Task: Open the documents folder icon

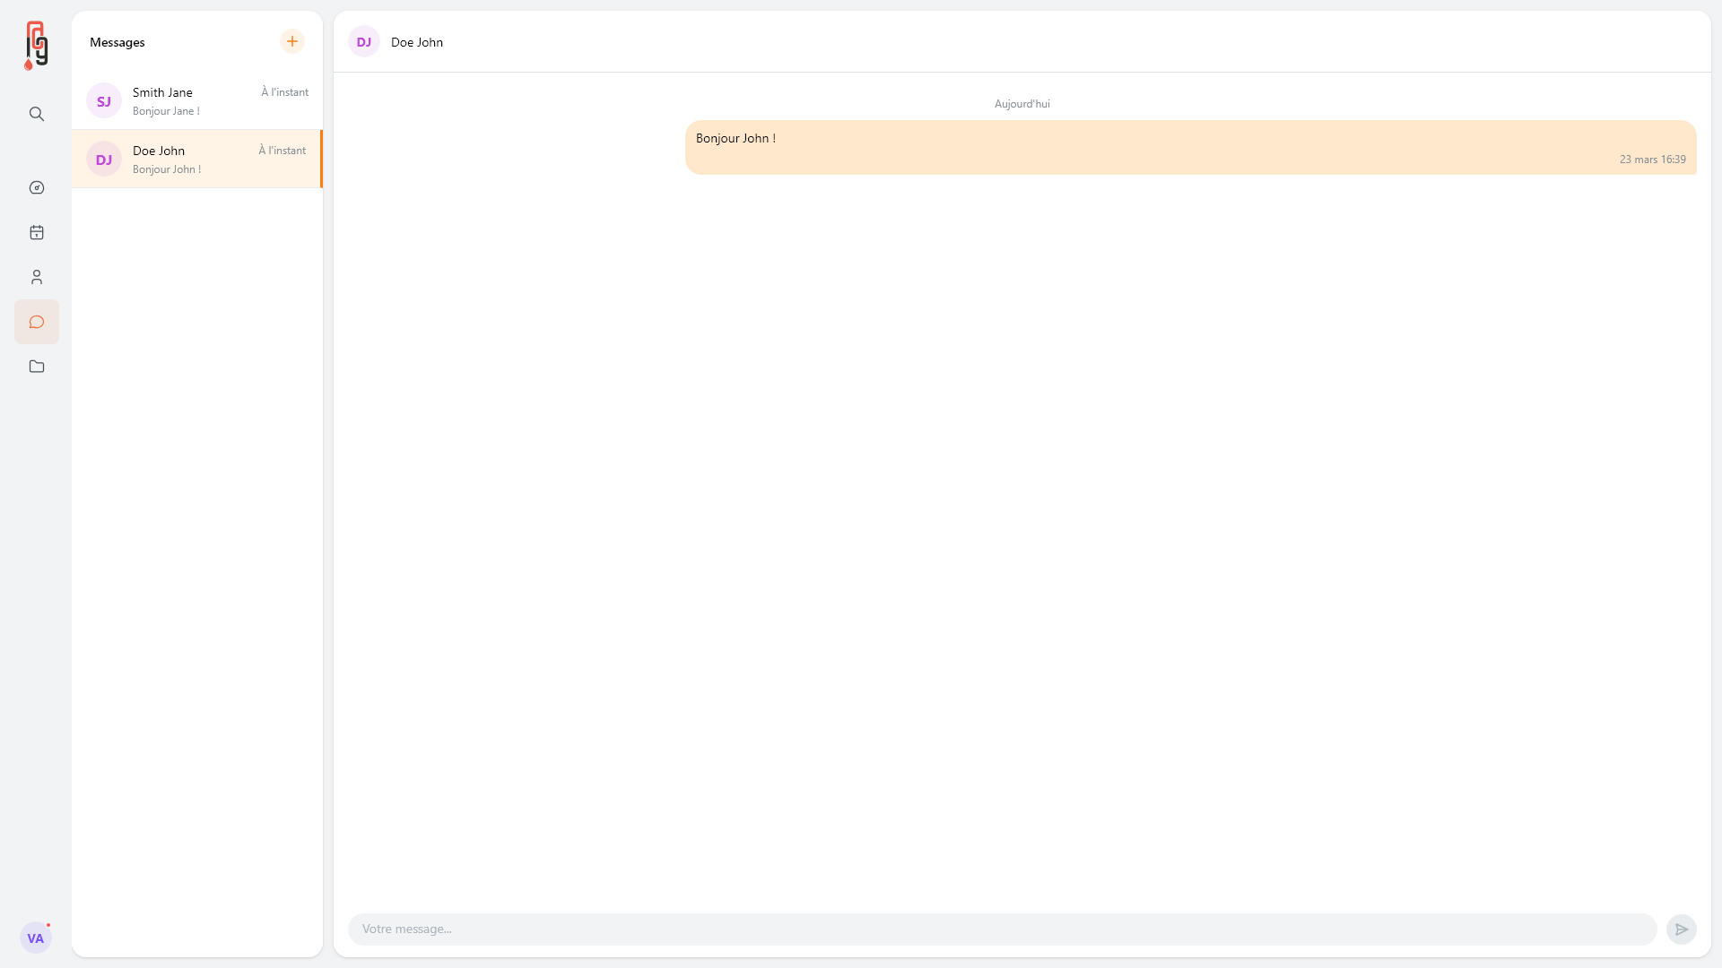Action: (x=36, y=367)
